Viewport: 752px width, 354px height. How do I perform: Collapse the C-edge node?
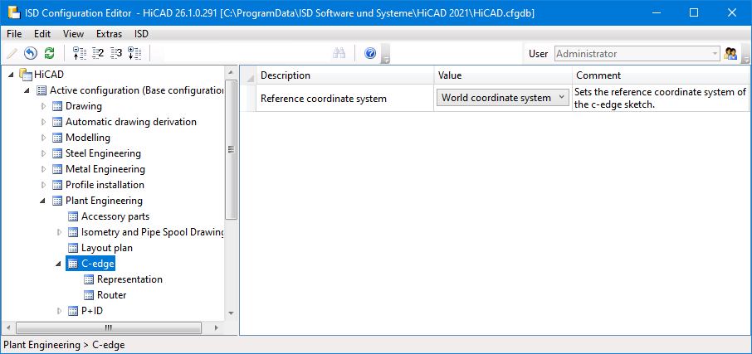pyautogui.click(x=59, y=264)
